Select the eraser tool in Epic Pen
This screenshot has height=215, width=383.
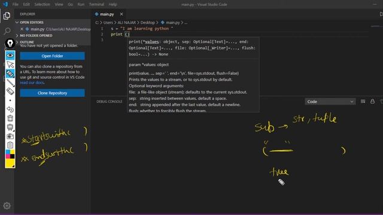pos(10,91)
